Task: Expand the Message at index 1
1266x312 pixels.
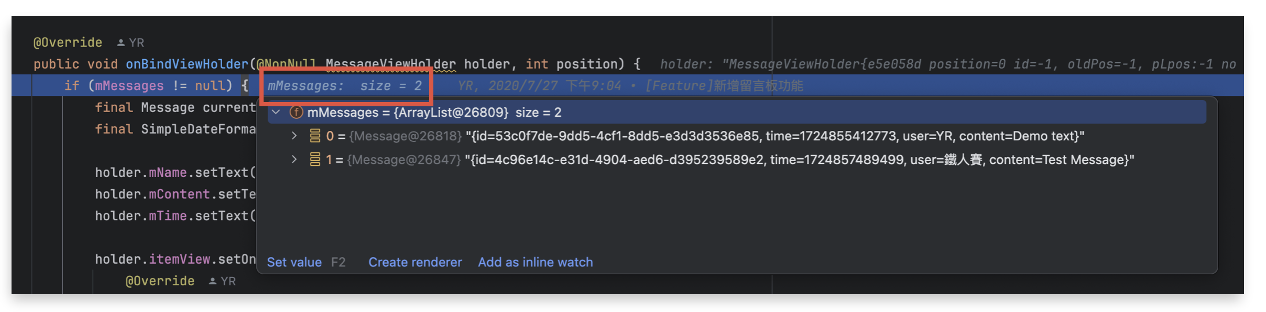Action: tap(293, 160)
